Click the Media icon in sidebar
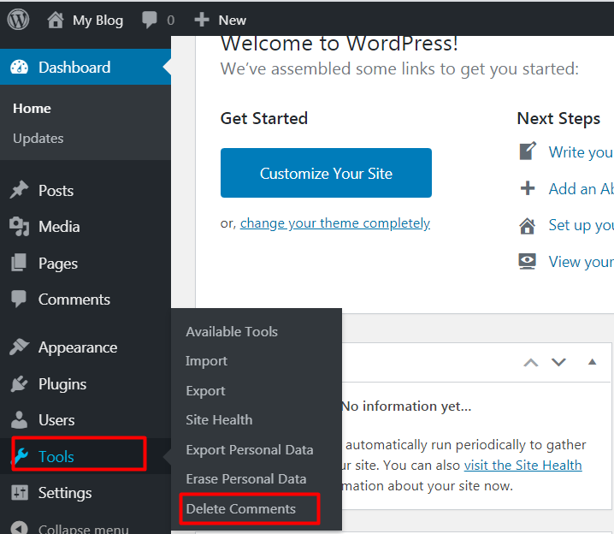The image size is (614, 534). point(19,227)
